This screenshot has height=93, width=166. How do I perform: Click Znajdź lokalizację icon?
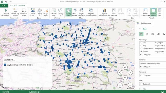tap(81, 10)
